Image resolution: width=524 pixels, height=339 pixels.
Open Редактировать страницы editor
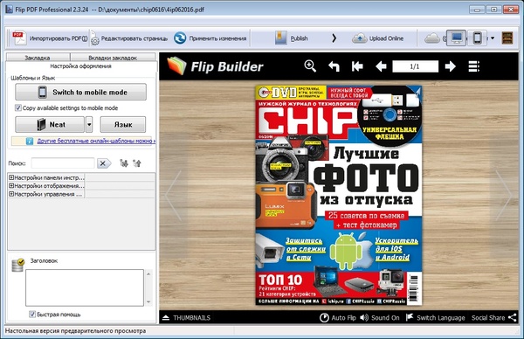[129, 38]
